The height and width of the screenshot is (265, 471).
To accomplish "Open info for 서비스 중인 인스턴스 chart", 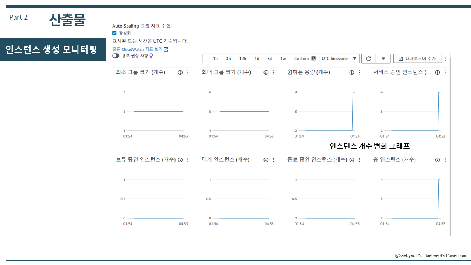I will click(438, 73).
